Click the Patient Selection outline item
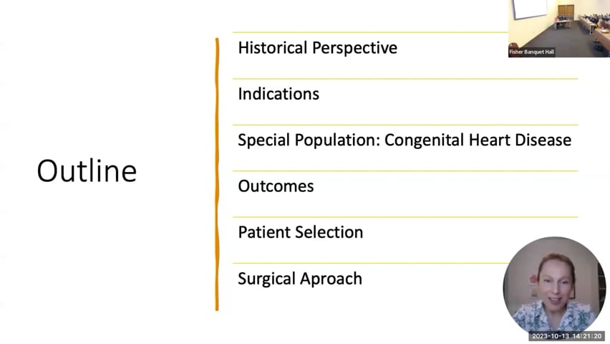This screenshot has height=344, width=610. (300, 232)
